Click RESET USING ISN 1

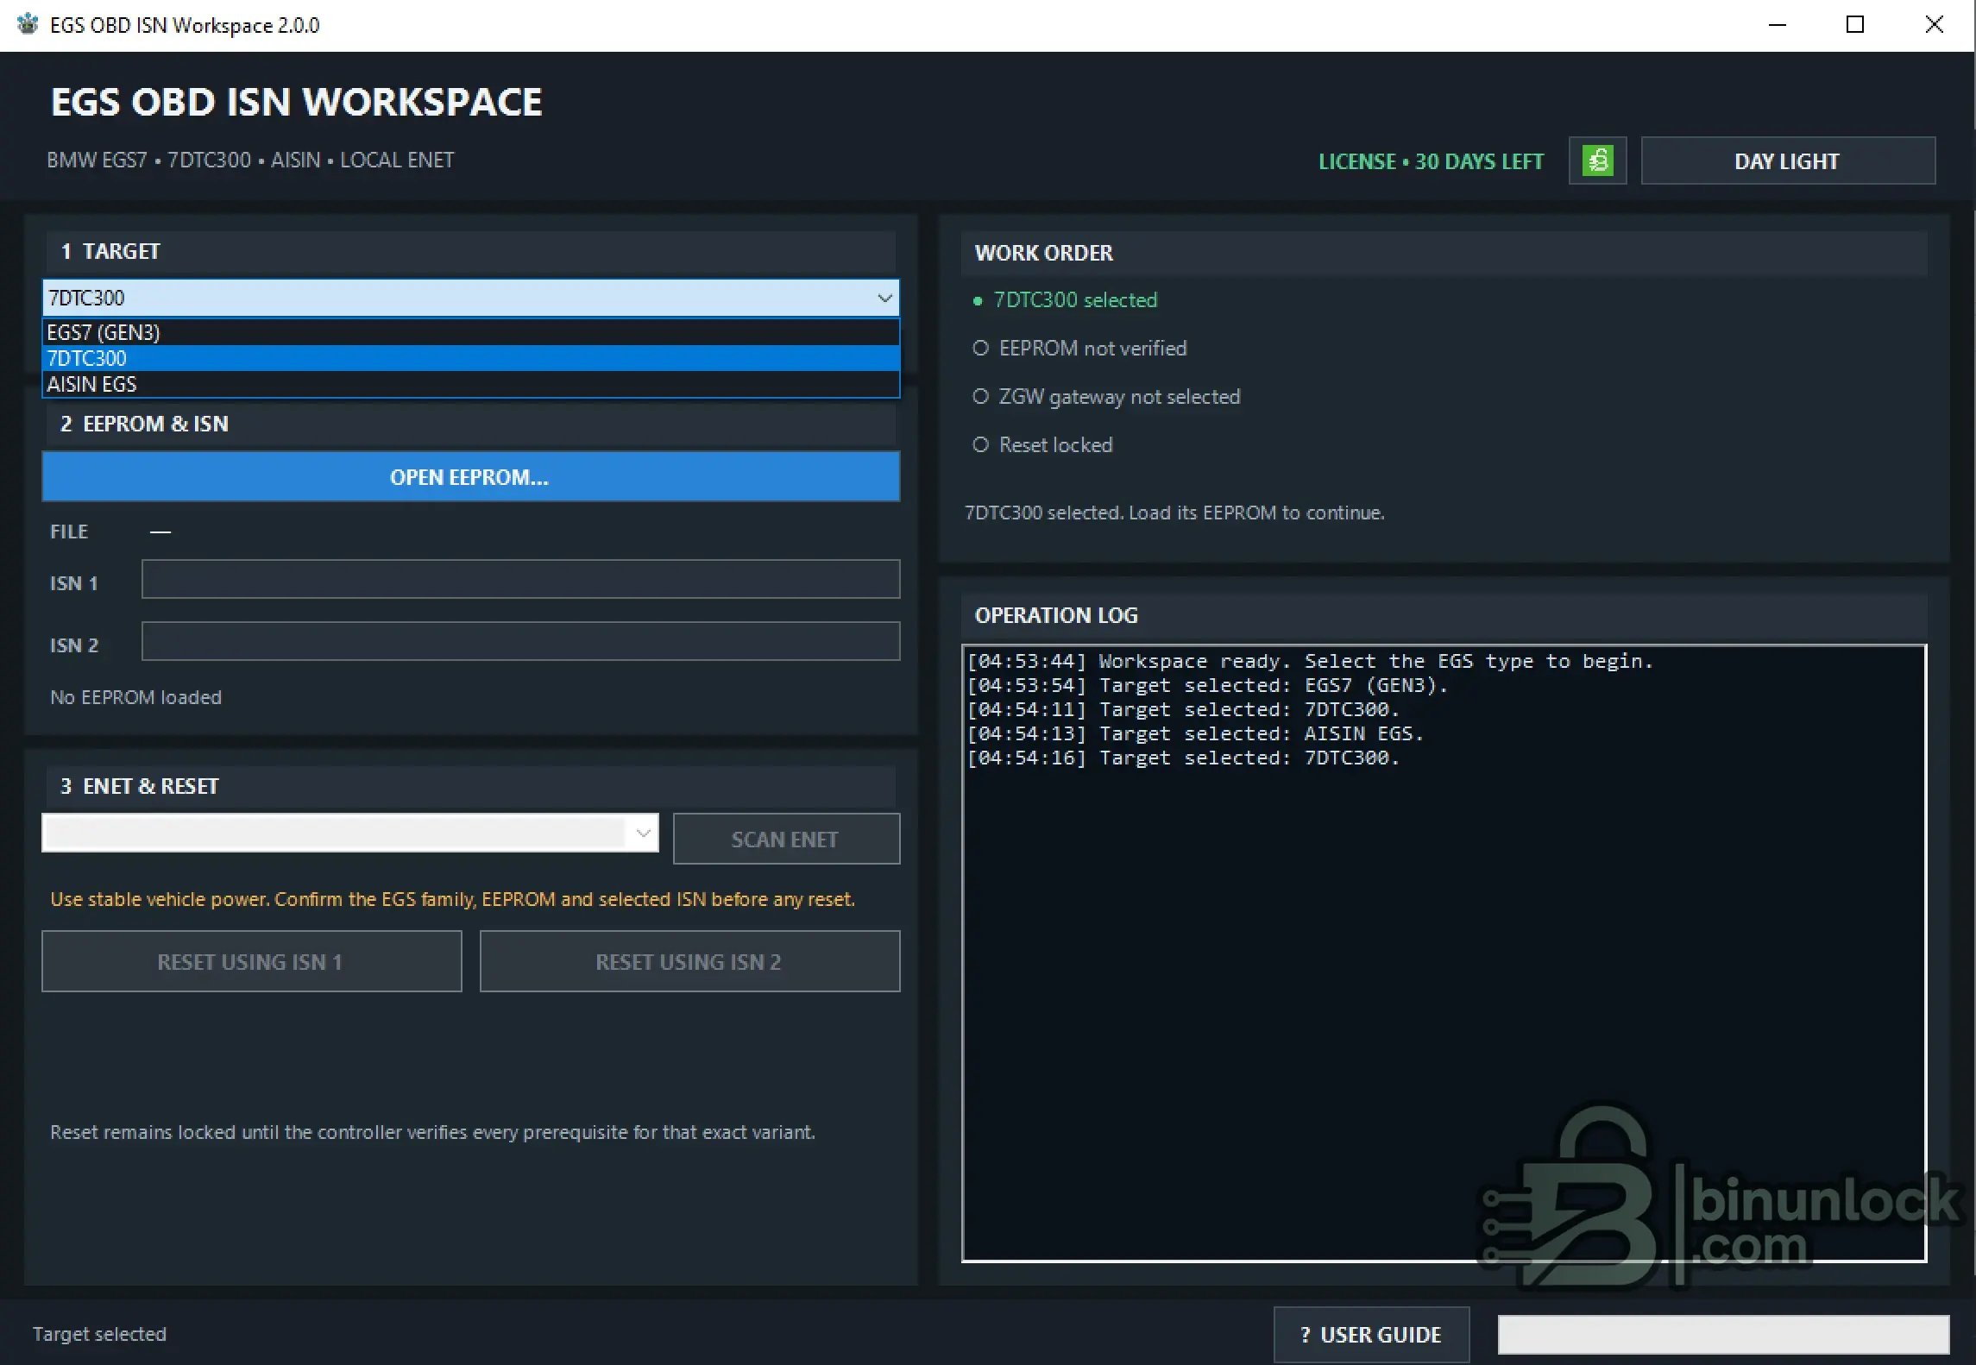tap(251, 961)
